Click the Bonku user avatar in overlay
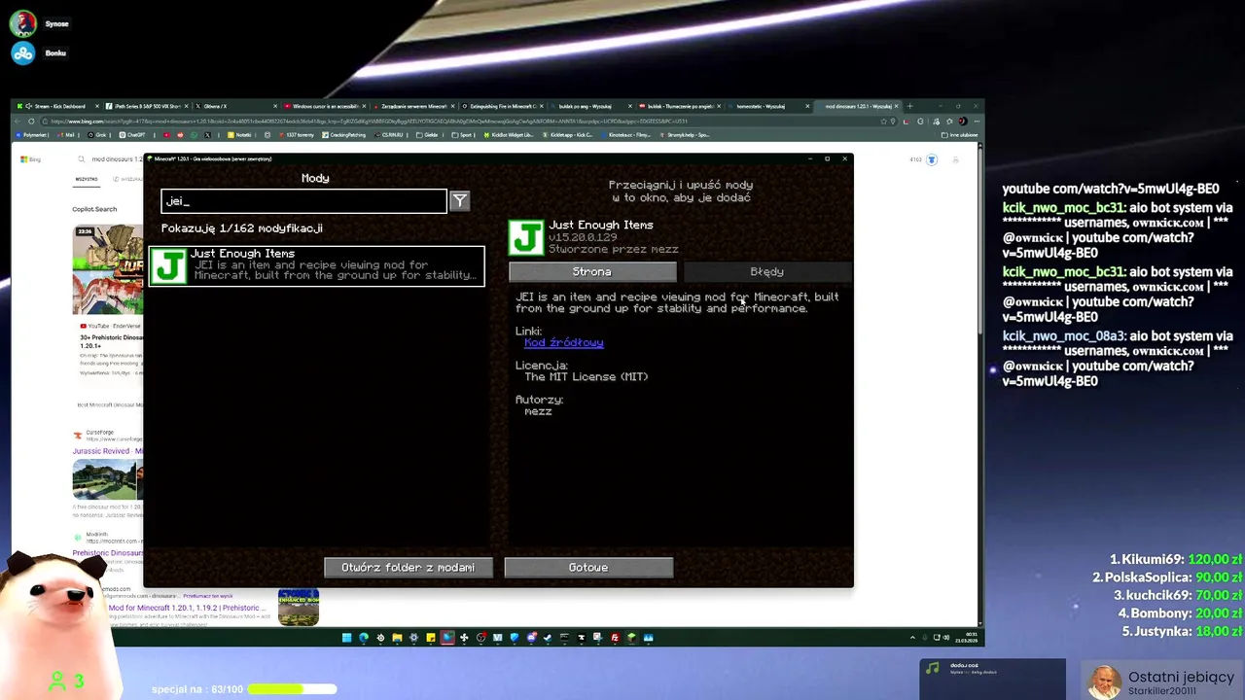 [23, 53]
